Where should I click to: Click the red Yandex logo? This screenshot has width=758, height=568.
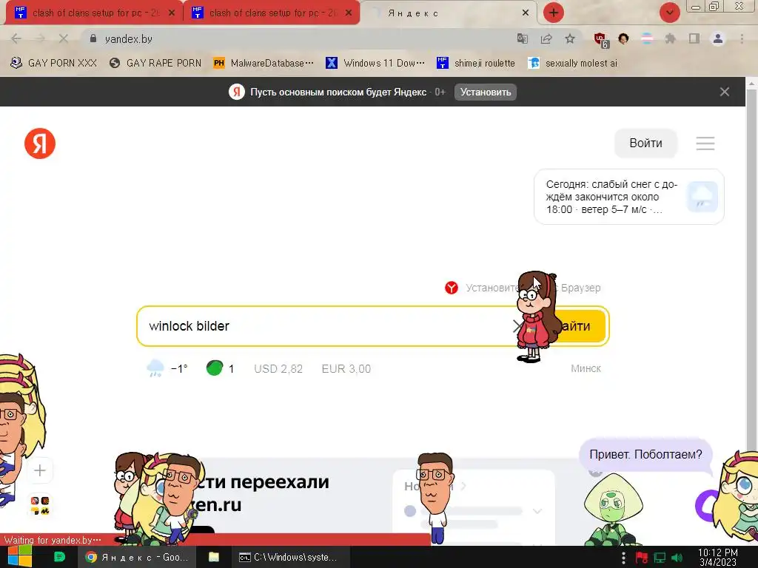click(x=40, y=143)
